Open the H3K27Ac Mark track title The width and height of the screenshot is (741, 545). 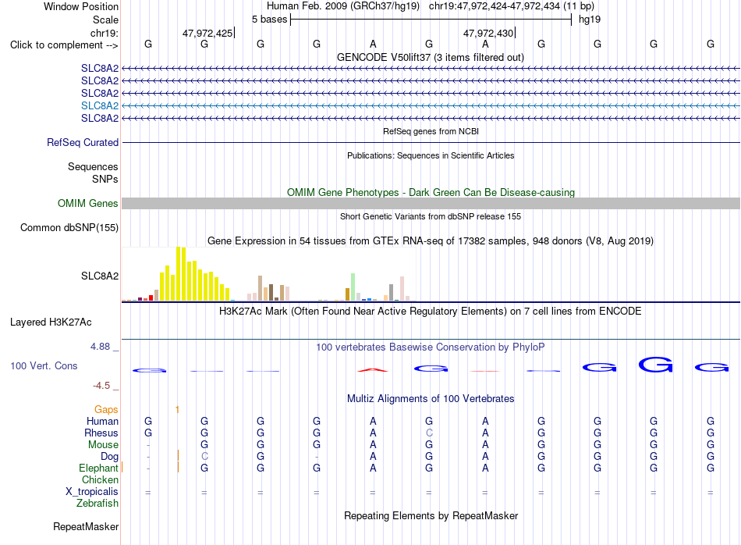click(x=431, y=311)
